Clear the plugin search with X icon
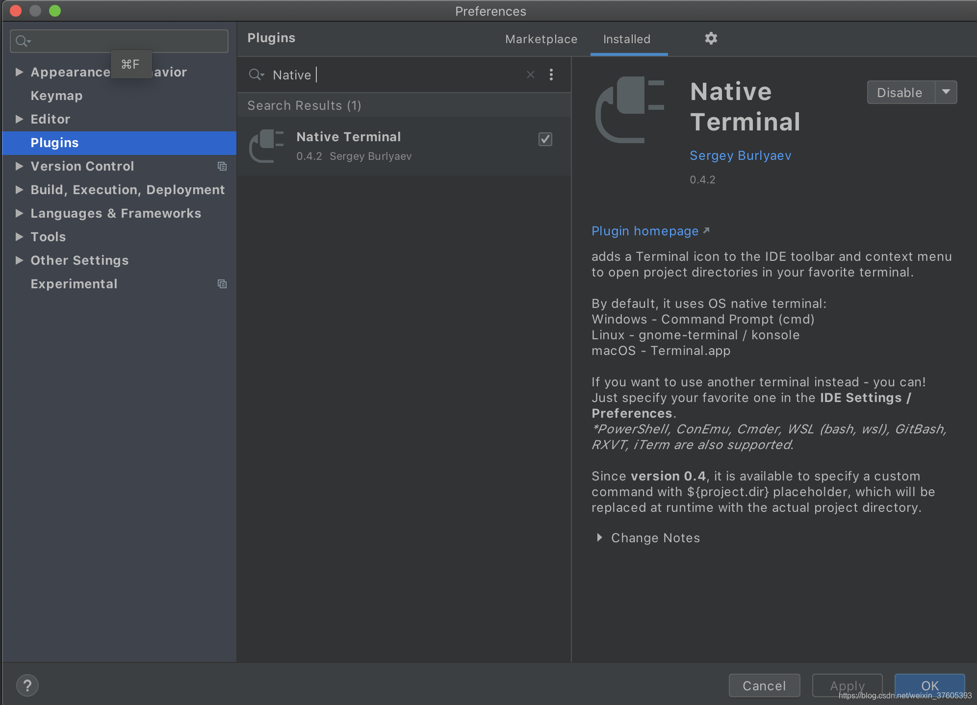 (x=530, y=75)
